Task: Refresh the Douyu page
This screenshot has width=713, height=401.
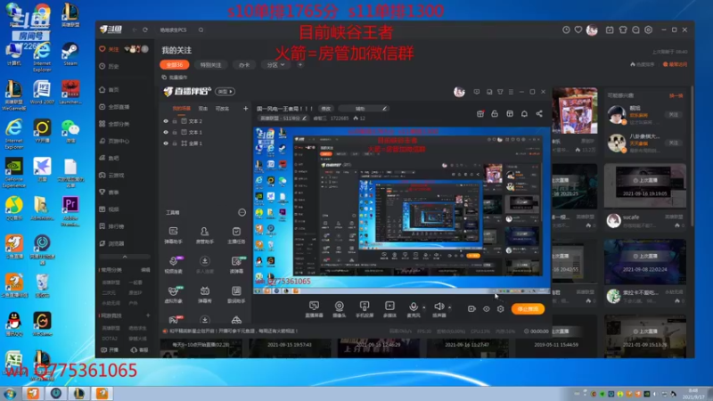Action: pos(145,30)
